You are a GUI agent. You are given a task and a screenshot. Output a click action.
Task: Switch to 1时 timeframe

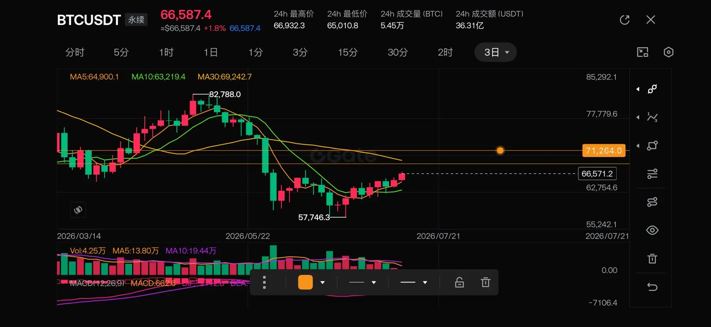point(166,52)
